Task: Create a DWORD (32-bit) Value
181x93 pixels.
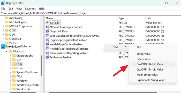Action: 152,64
